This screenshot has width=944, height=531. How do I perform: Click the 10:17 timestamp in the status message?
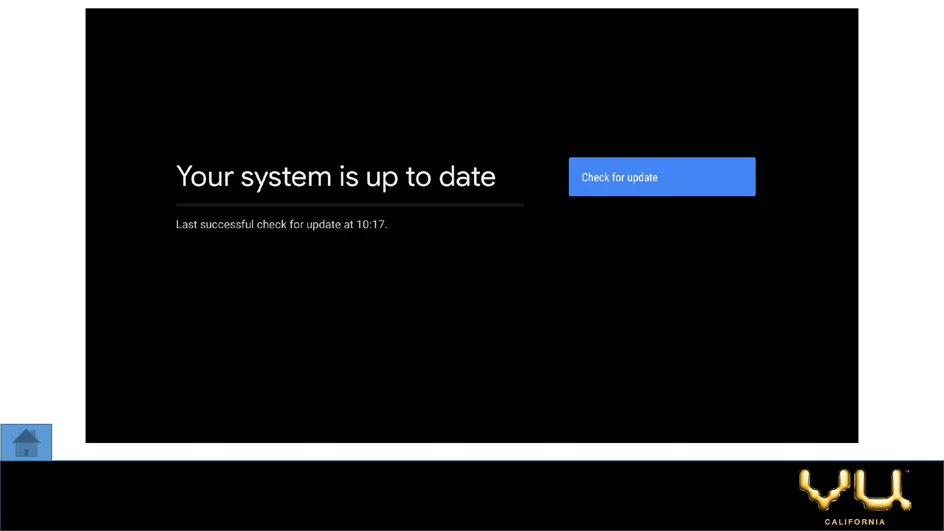[370, 225]
